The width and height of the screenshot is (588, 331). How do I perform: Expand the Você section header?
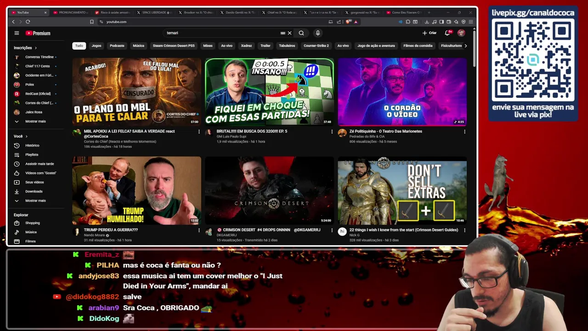pos(21,136)
